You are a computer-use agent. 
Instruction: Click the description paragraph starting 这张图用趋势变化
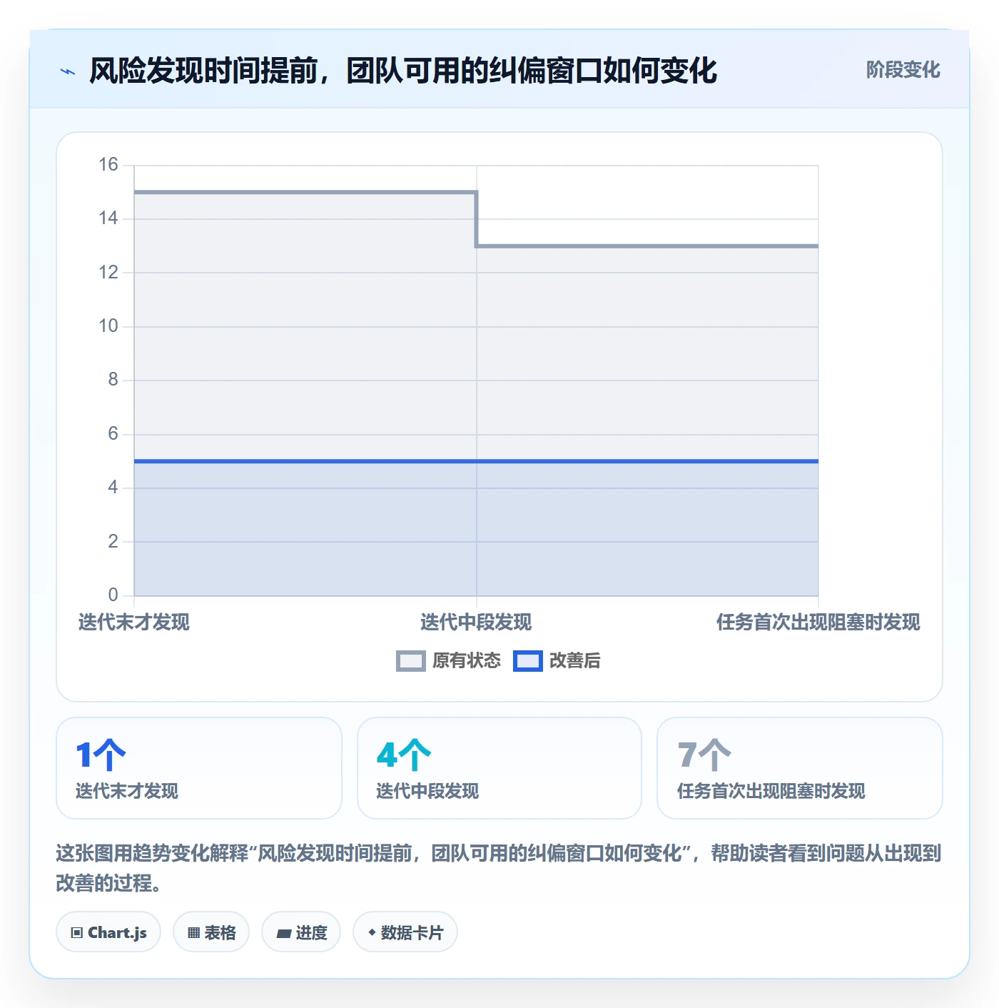(499, 868)
